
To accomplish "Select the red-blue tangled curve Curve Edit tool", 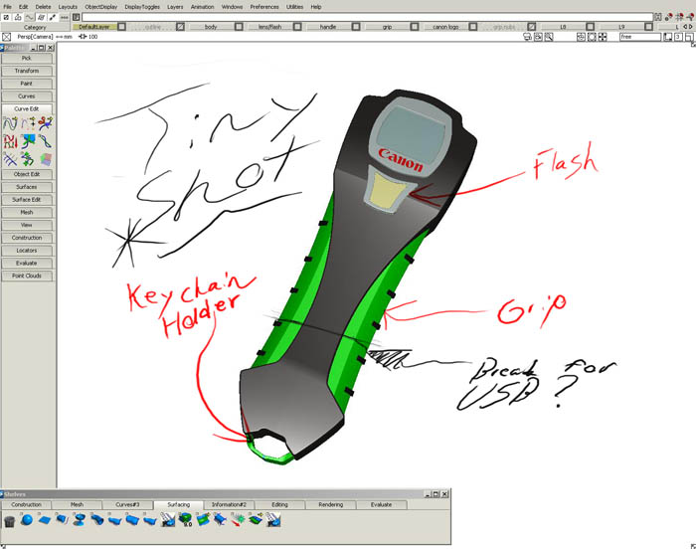I will (x=46, y=123).
